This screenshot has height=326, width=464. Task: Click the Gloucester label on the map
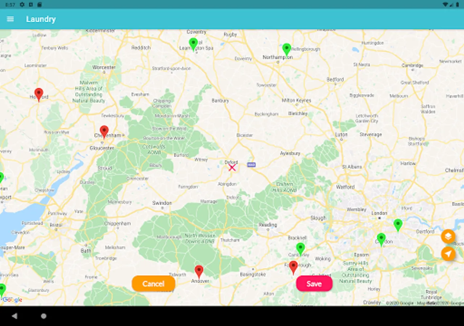(102, 148)
